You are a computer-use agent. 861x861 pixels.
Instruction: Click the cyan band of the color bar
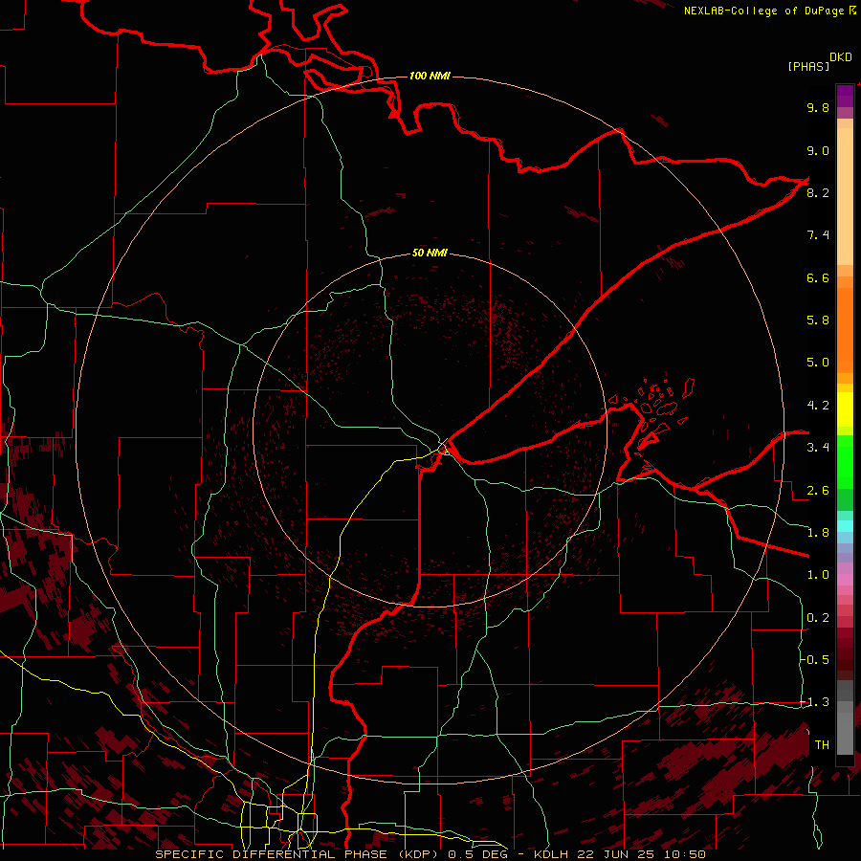point(845,526)
